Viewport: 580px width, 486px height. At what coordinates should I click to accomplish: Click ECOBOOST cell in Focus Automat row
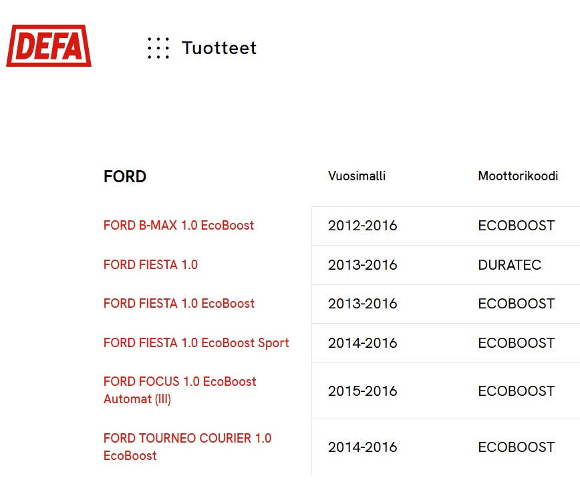516,391
